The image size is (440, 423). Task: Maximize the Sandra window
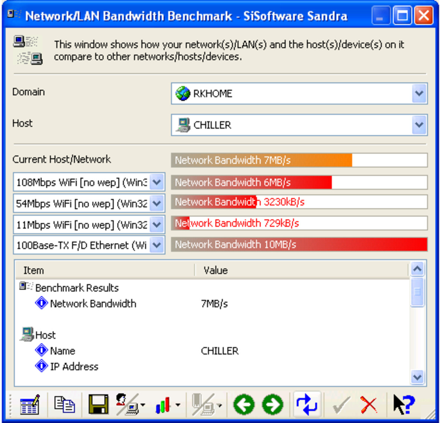[402, 15]
